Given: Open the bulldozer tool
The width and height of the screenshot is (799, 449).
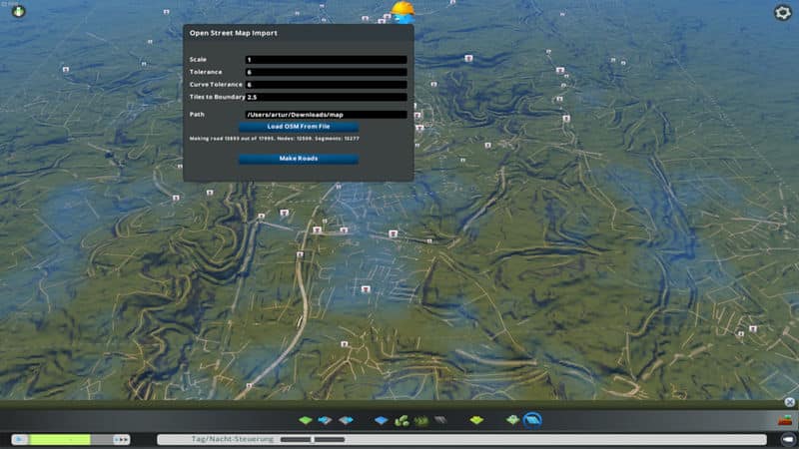Looking at the screenshot, I should pyautogui.click(x=784, y=420).
